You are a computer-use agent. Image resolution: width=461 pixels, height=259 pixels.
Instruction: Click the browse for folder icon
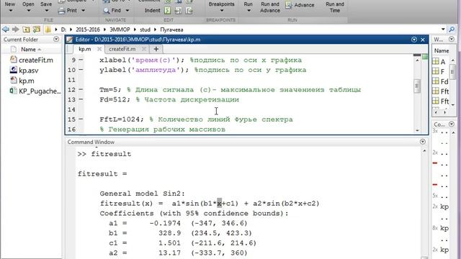37,29
